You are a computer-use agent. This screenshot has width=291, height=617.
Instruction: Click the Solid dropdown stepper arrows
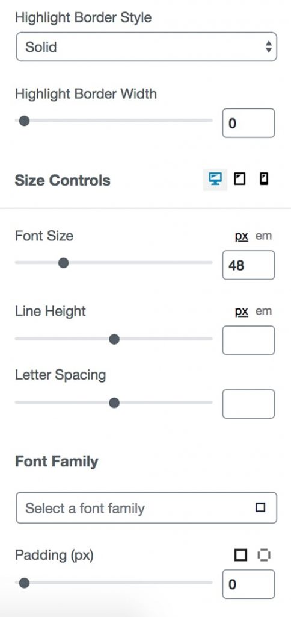269,47
